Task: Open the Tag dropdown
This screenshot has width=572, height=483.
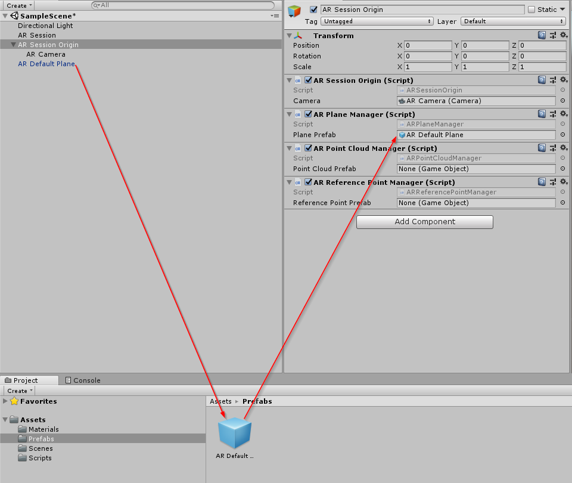Action: (377, 21)
